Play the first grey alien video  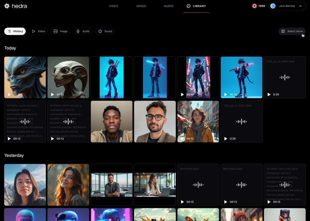(9, 94)
